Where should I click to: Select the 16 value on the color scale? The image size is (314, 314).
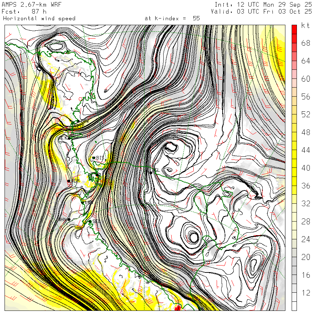click(306, 275)
